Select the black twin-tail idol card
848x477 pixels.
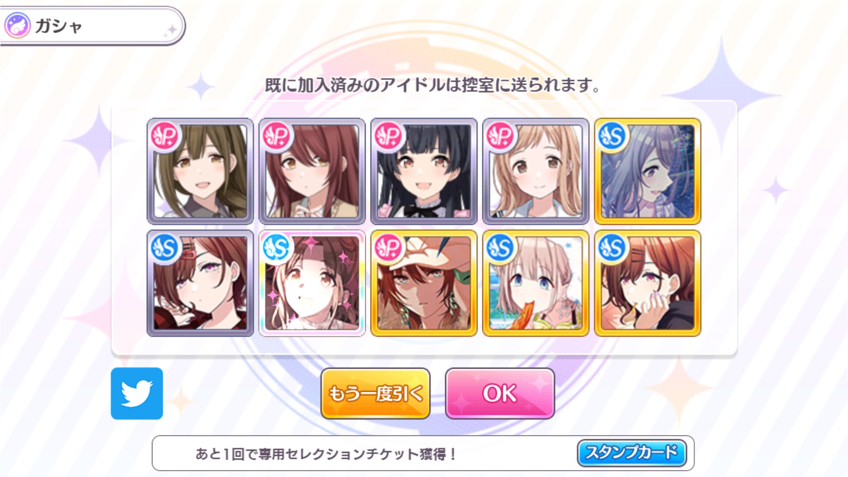[x=424, y=171]
